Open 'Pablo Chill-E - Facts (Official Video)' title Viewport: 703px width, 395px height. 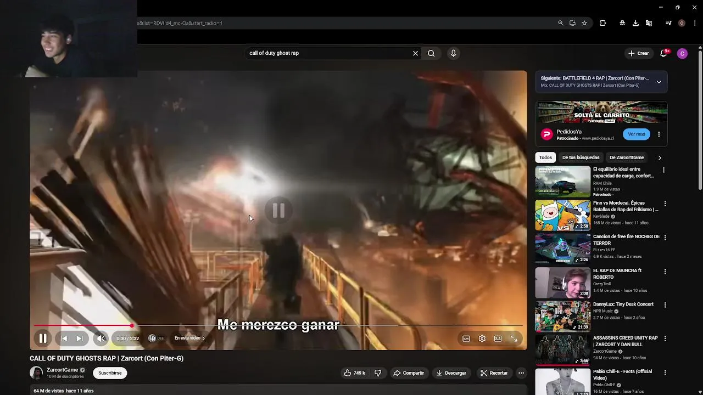[622, 375]
